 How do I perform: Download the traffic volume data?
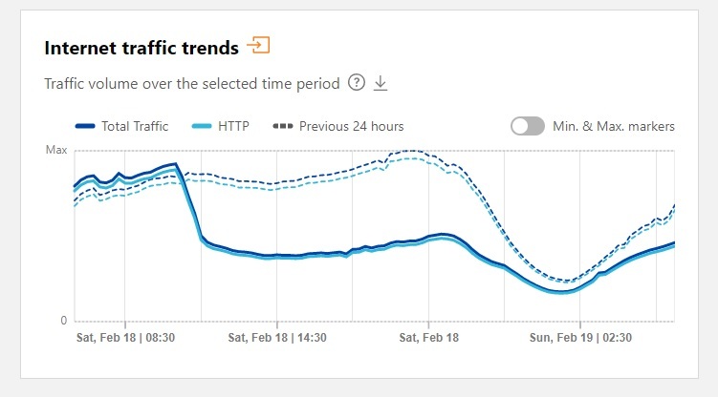coord(381,83)
